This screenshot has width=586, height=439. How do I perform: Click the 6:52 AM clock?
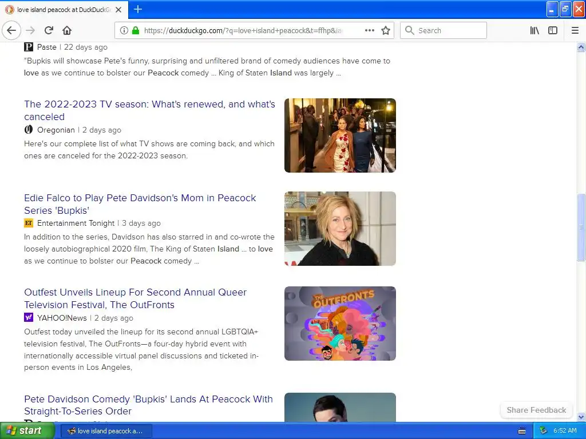coord(565,430)
